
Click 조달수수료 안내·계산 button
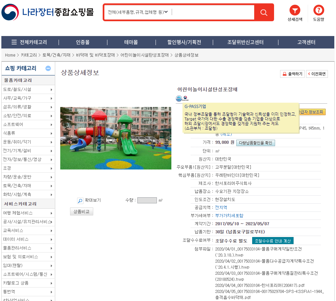(x=273, y=241)
